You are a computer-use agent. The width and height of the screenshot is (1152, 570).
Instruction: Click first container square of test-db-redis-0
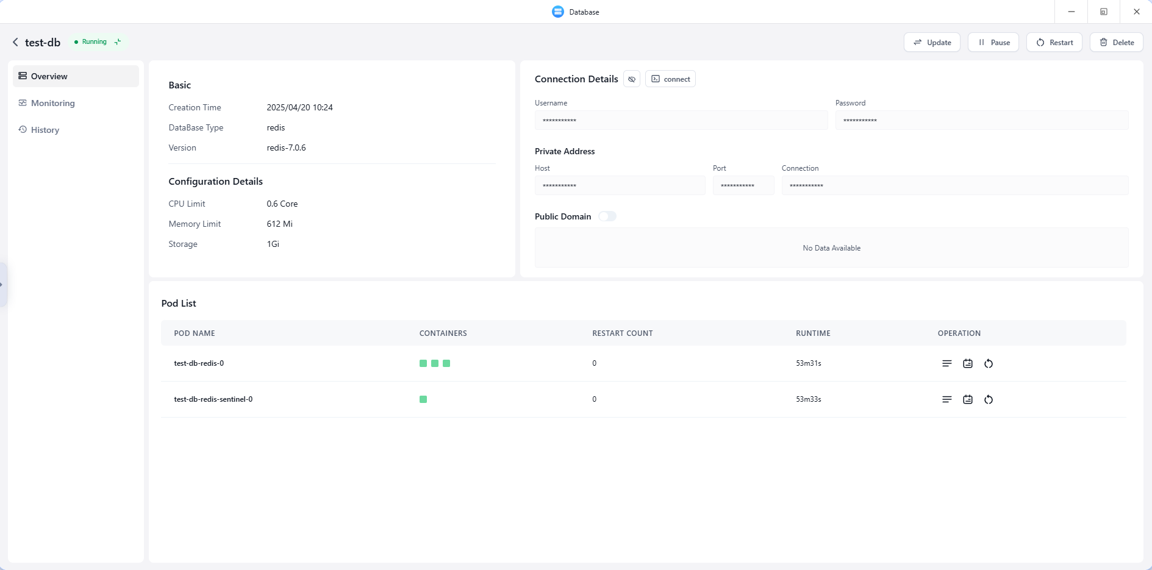tap(423, 363)
